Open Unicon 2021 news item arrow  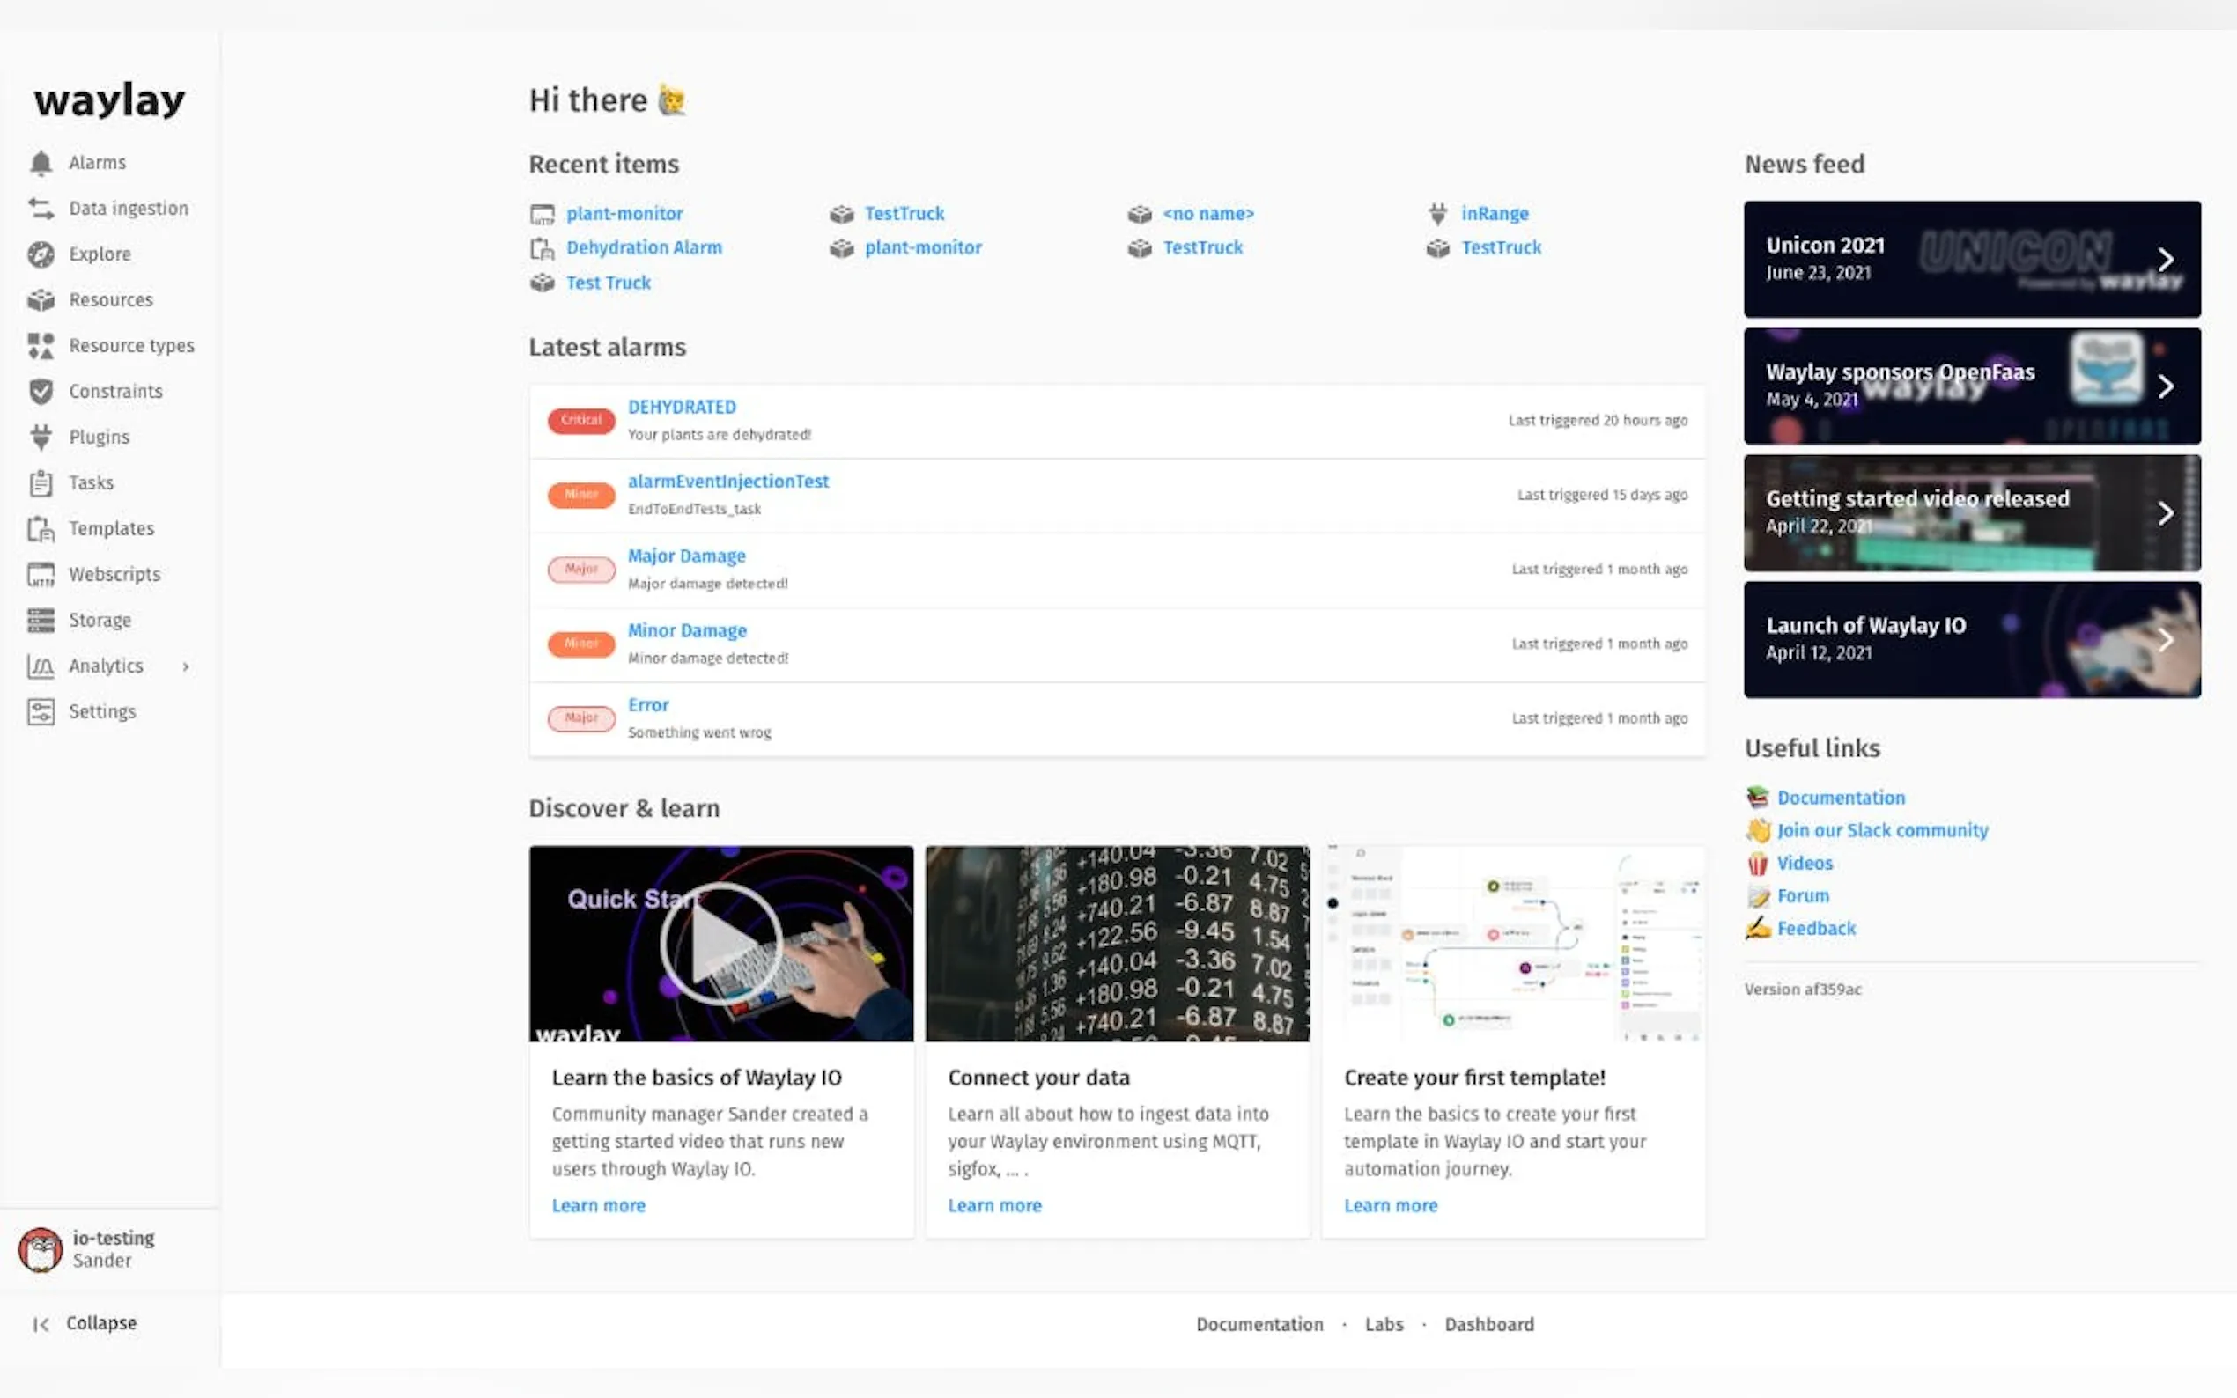[2165, 260]
